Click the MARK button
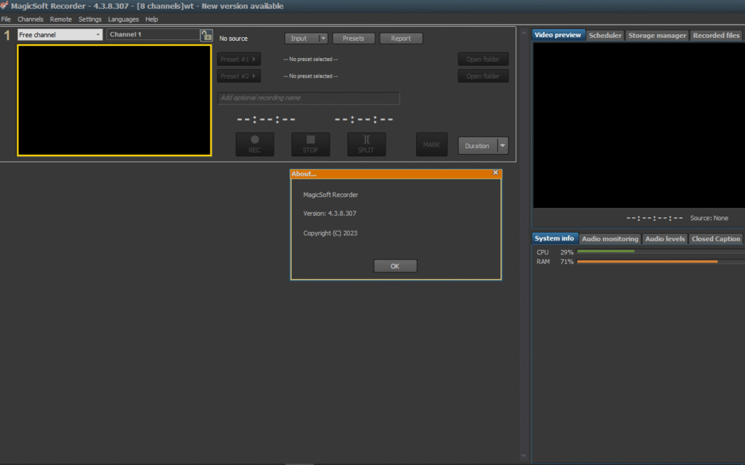 431,145
